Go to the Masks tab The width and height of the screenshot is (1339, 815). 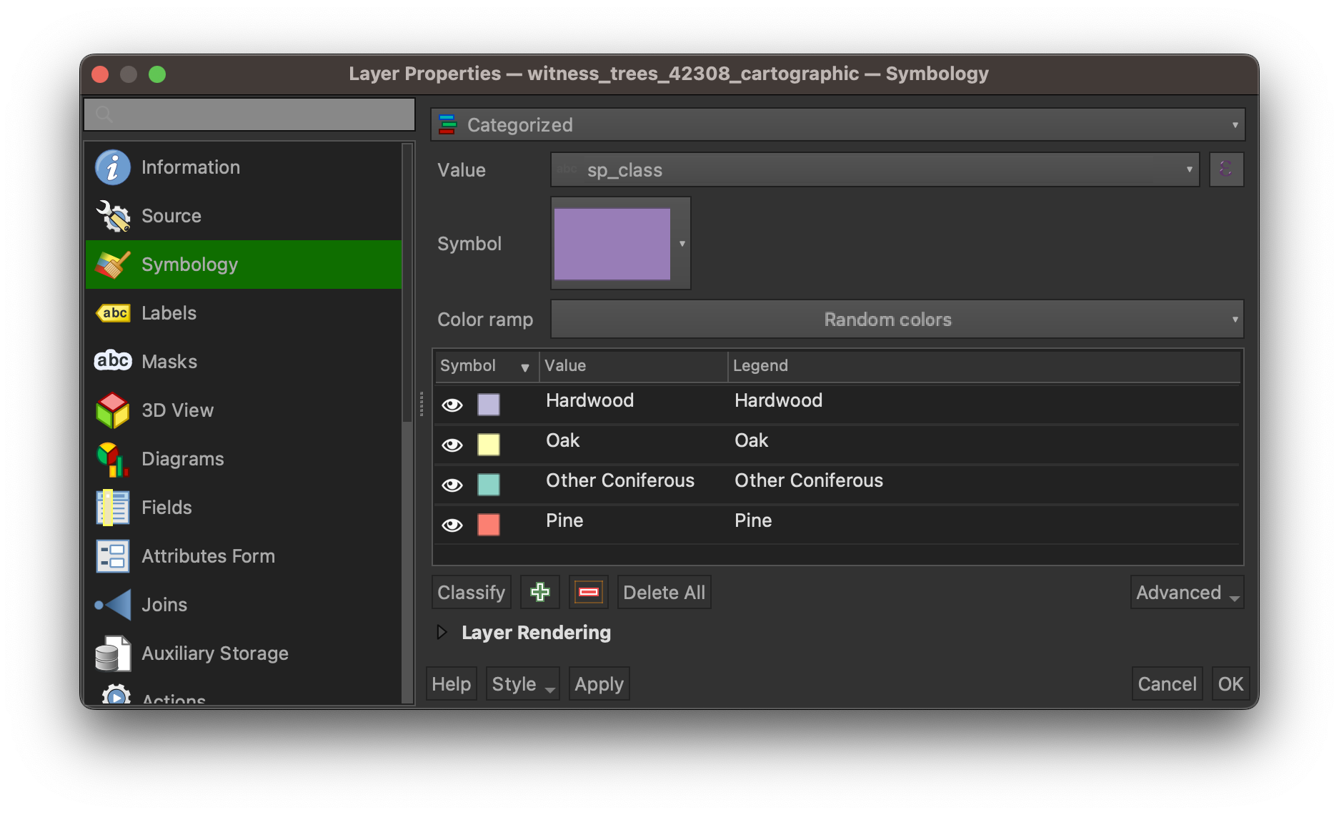point(244,362)
